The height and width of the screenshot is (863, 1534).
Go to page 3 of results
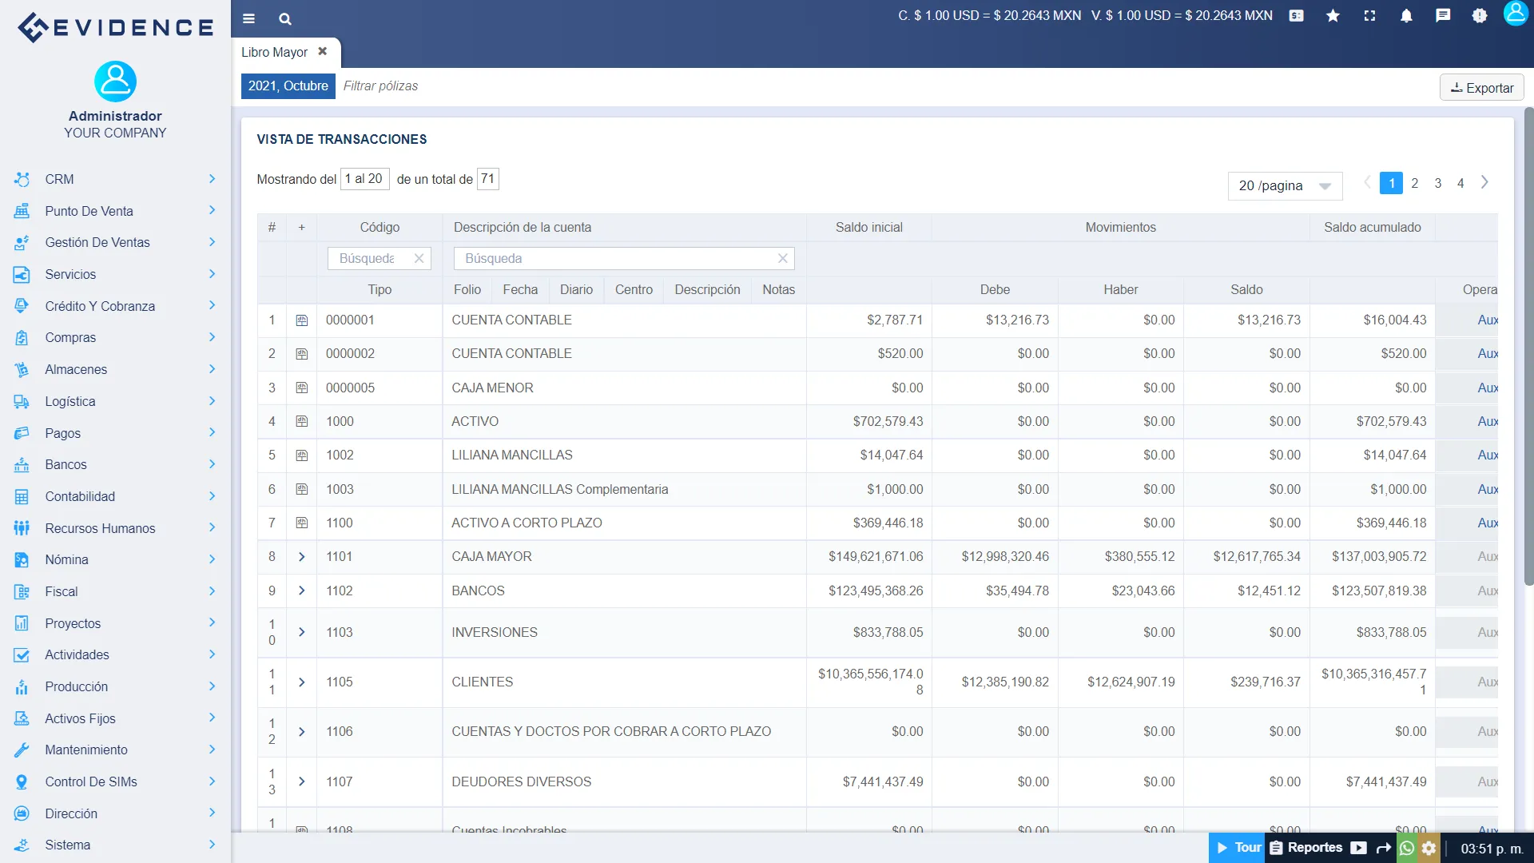tap(1437, 183)
